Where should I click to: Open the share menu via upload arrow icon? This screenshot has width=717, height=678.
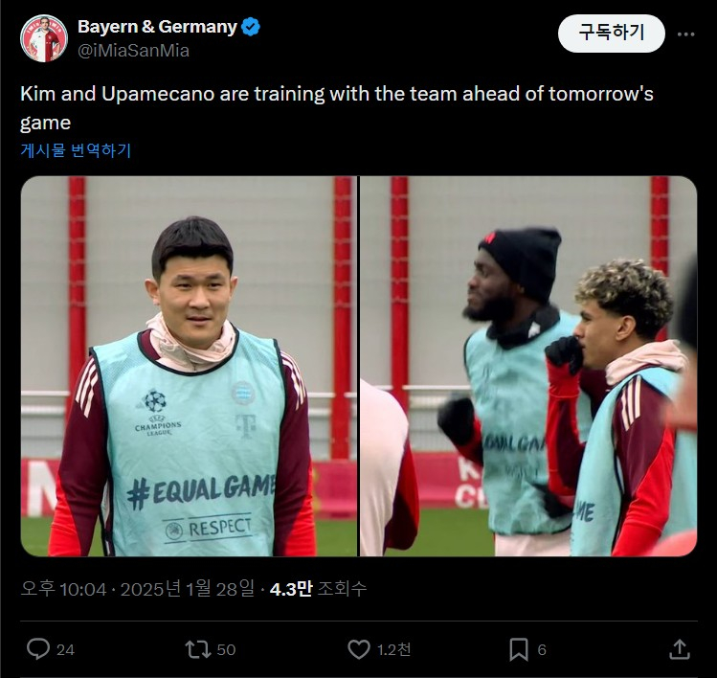pos(680,649)
